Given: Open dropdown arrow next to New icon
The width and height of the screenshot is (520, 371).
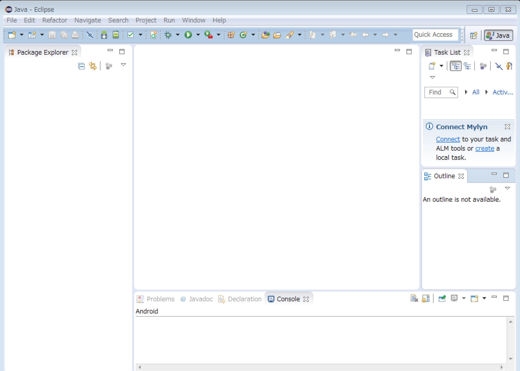Looking at the screenshot, I should [x=22, y=35].
